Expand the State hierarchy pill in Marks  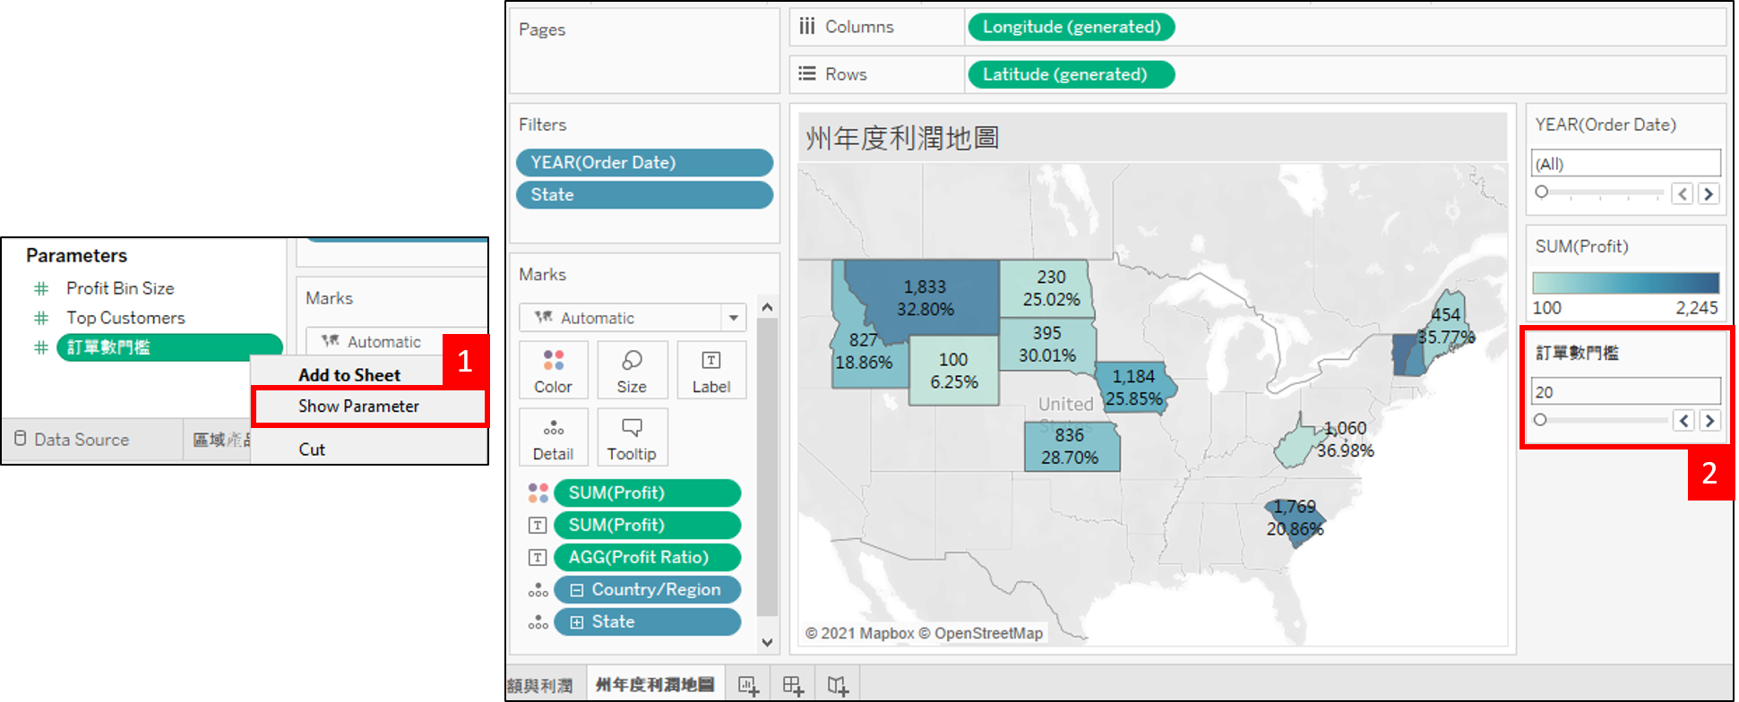pyautogui.click(x=577, y=622)
